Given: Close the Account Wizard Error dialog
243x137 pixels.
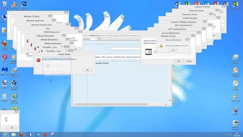Looking at the screenshot, I should [x=199, y=32].
